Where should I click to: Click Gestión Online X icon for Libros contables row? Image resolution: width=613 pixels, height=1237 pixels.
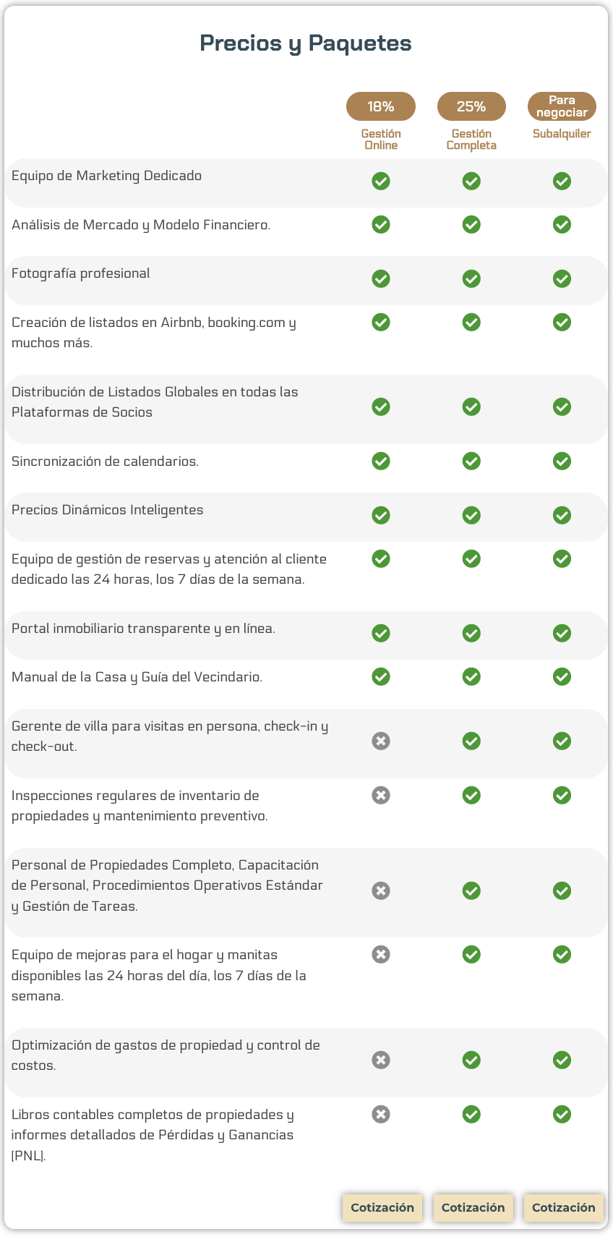tap(381, 1114)
